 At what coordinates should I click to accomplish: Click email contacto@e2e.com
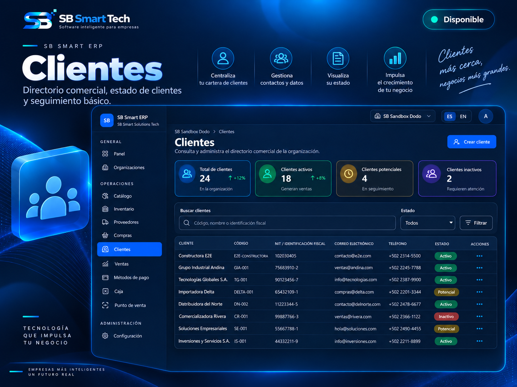point(353,256)
